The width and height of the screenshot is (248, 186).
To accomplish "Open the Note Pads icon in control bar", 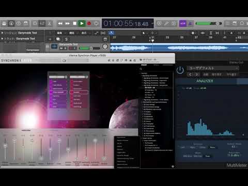I will pos(235,23).
